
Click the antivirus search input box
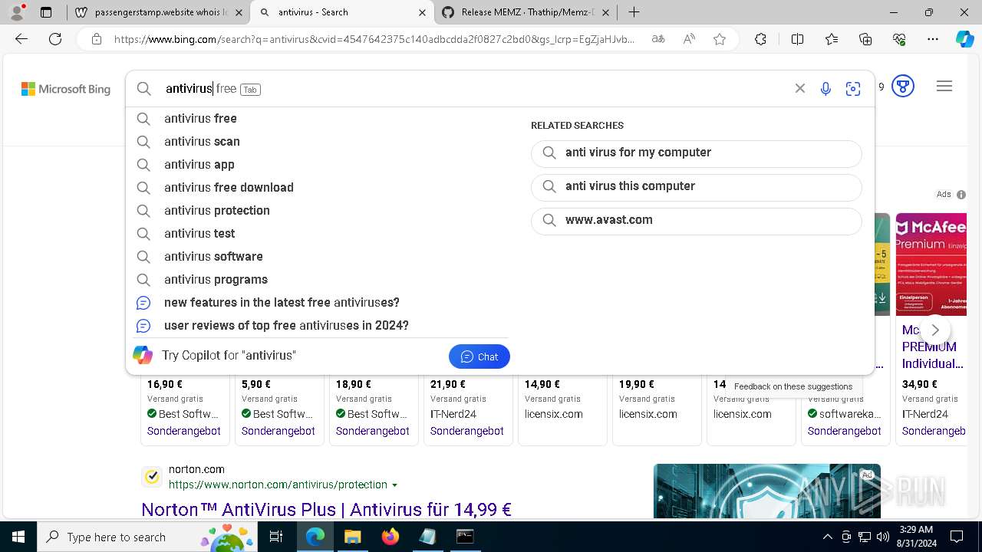(x=476, y=89)
